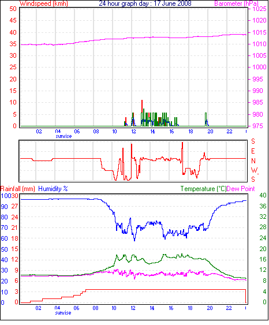Click the Rainfall (mm) legend label
The width and height of the screenshot is (269, 325).
[x=18, y=189]
